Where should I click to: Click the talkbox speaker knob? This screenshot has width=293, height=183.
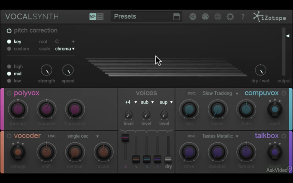coord(218,152)
